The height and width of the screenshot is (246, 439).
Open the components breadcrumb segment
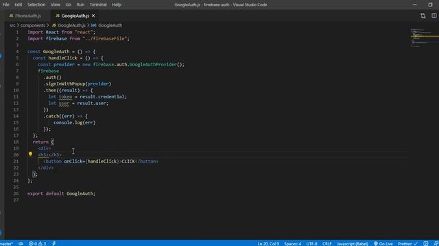[x=33, y=25]
